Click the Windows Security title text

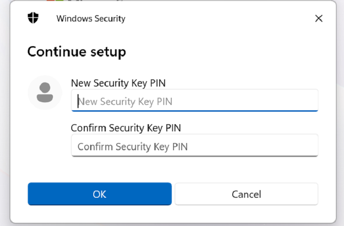click(91, 18)
